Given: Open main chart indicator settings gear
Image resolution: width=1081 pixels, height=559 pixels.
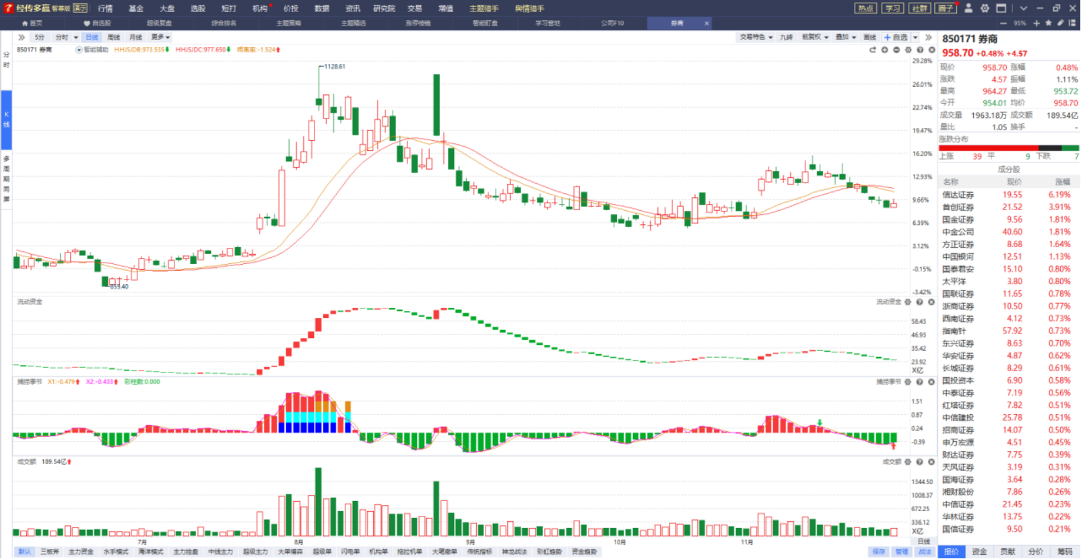Looking at the screenshot, I should [909, 50].
